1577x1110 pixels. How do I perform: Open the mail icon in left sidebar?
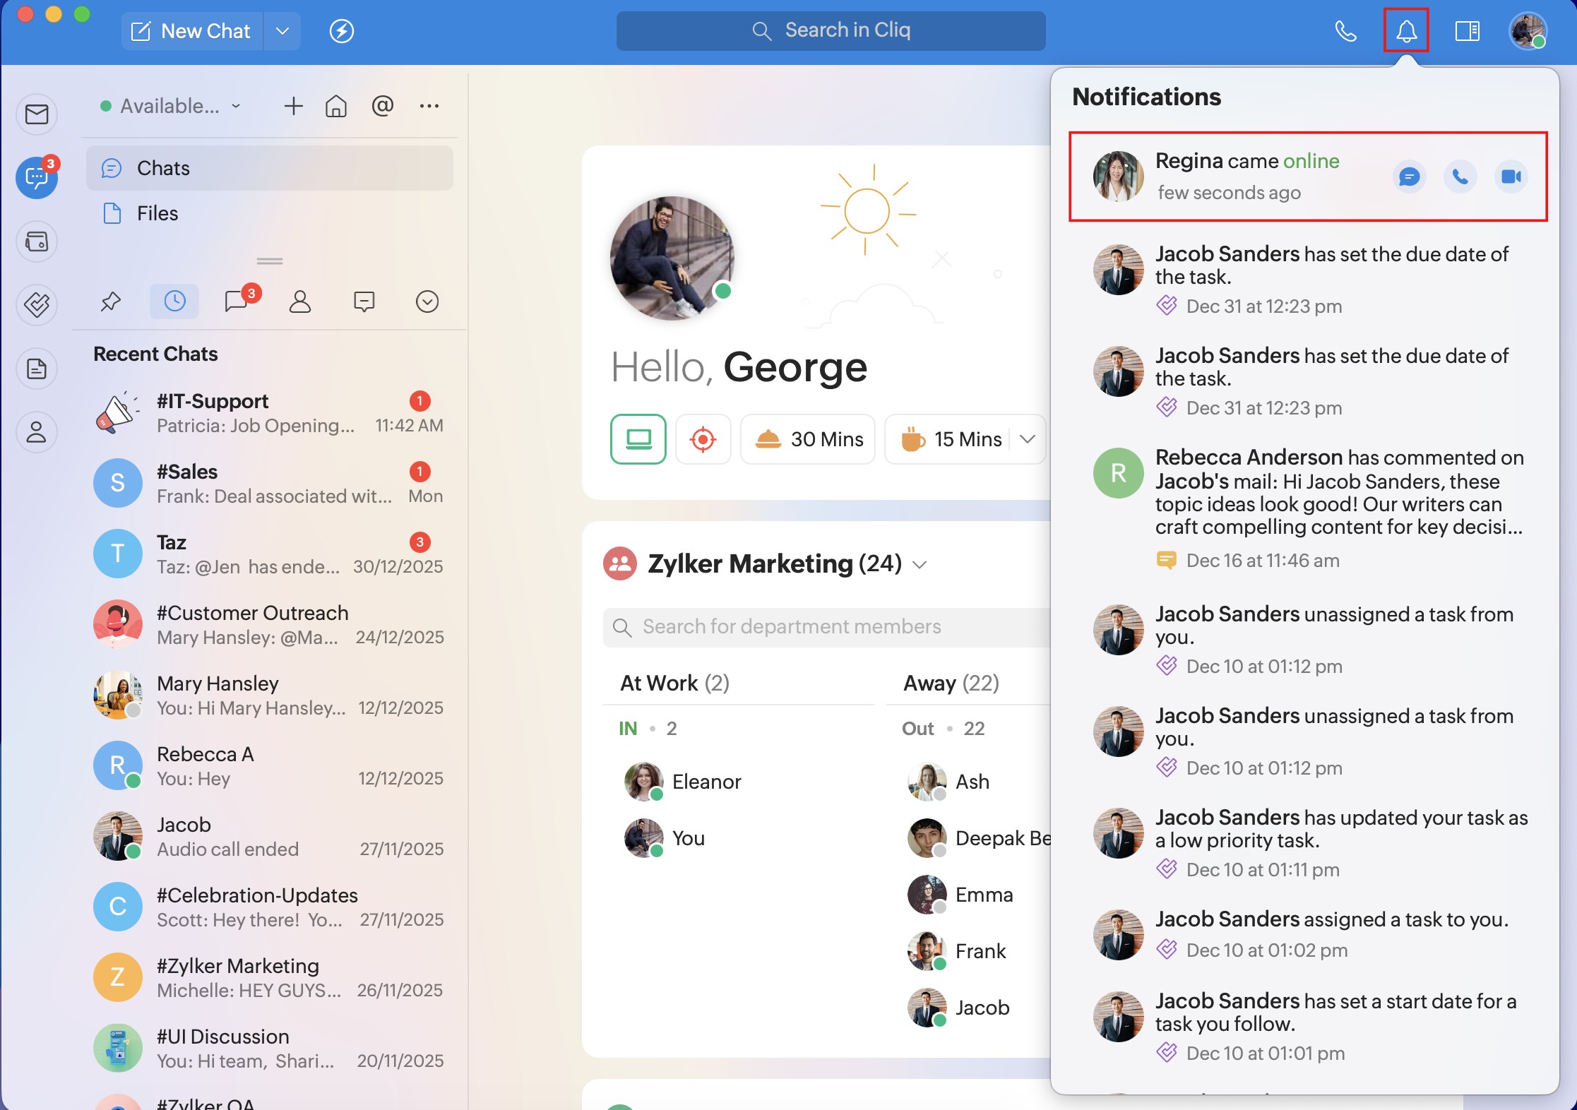(x=37, y=114)
